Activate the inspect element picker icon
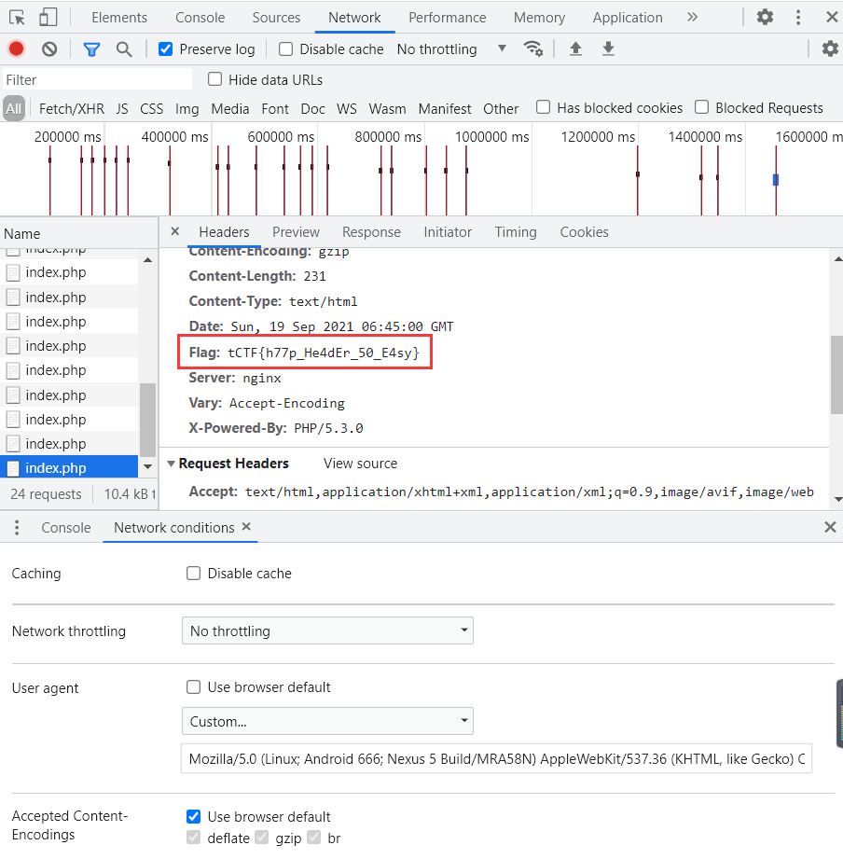The width and height of the screenshot is (843, 859). 17,18
